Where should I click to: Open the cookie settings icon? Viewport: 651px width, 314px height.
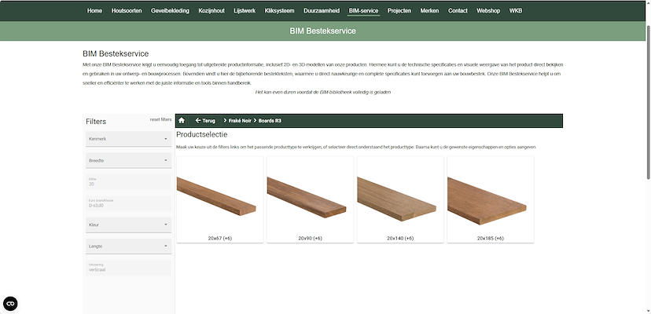[11, 303]
